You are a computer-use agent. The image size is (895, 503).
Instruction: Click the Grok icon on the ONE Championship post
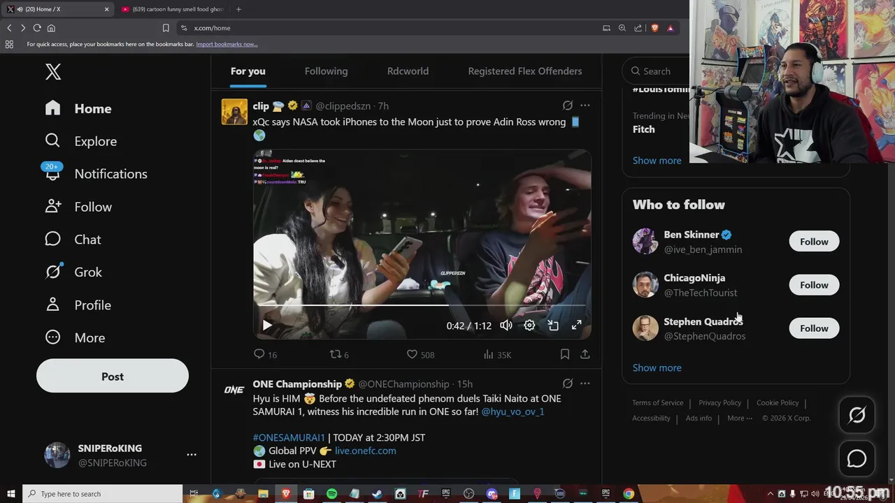(x=568, y=384)
